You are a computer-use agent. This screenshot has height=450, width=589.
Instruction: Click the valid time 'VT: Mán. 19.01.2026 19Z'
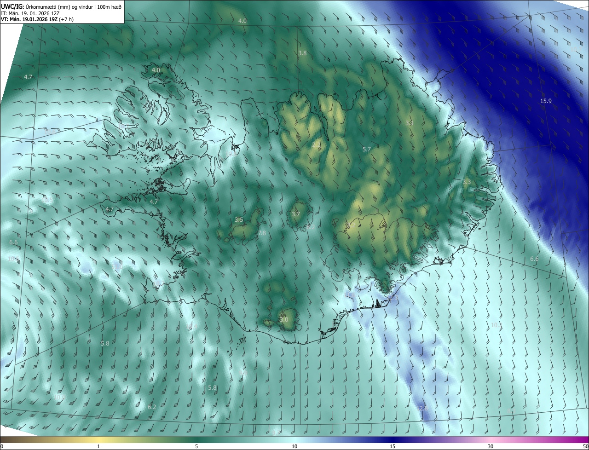29,19
